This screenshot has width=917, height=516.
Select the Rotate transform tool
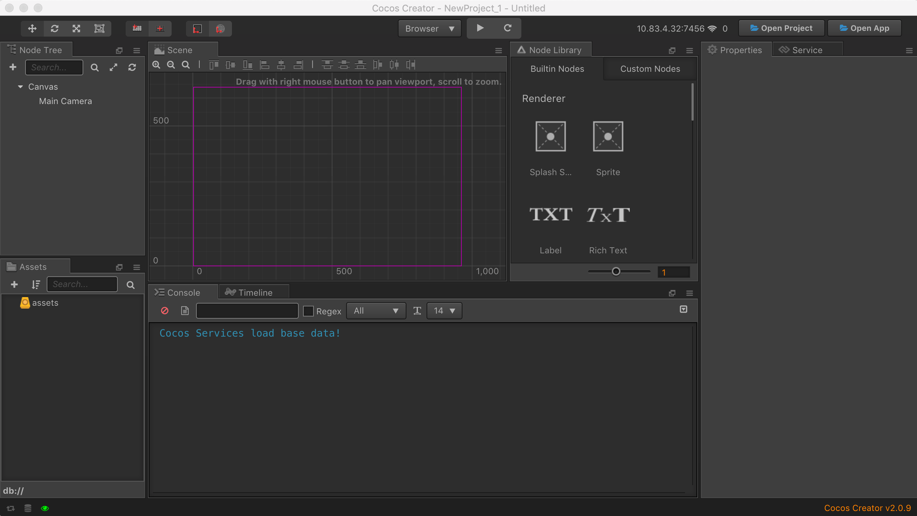tap(55, 29)
